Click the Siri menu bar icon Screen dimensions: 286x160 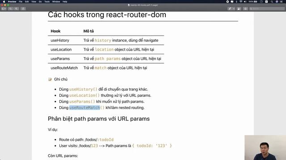[277, 2]
